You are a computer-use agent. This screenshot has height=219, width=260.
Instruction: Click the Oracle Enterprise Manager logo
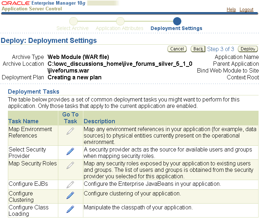pyautogui.click(x=43, y=3)
